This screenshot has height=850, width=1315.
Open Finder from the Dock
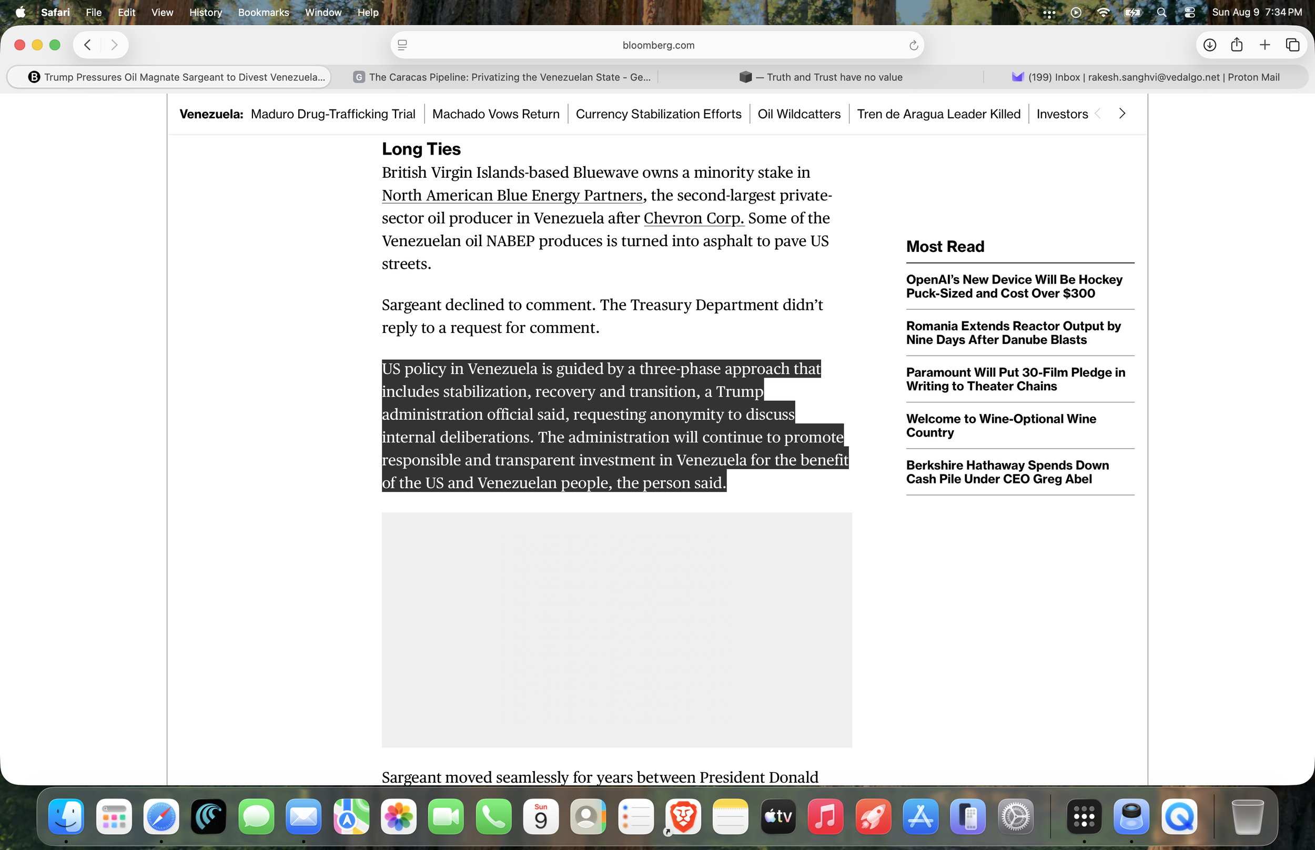pyautogui.click(x=66, y=816)
